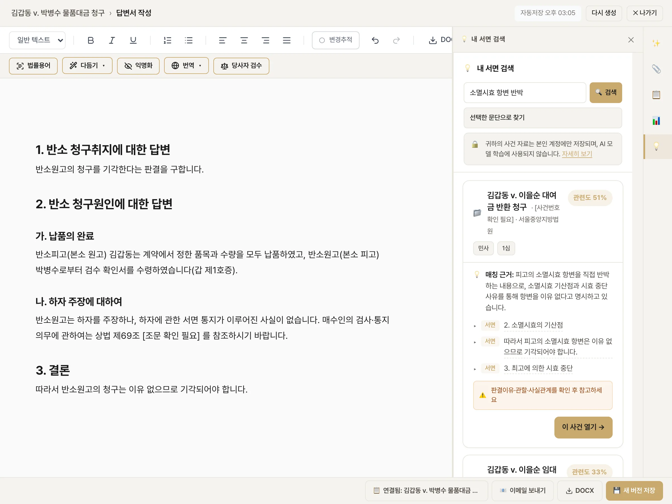This screenshot has height=504, width=672.
Task: Click the 다시 생성 button
Action: pos(604,13)
